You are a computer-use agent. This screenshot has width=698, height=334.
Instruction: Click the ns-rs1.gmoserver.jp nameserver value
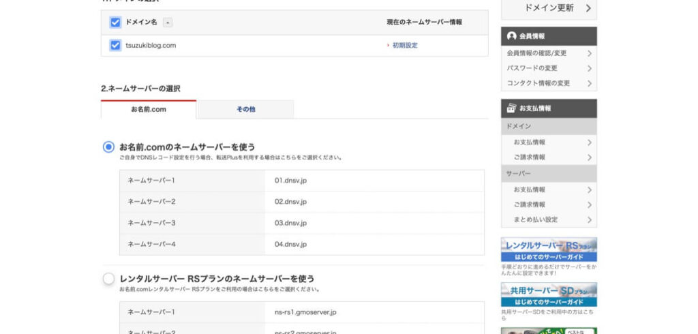point(305,312)
